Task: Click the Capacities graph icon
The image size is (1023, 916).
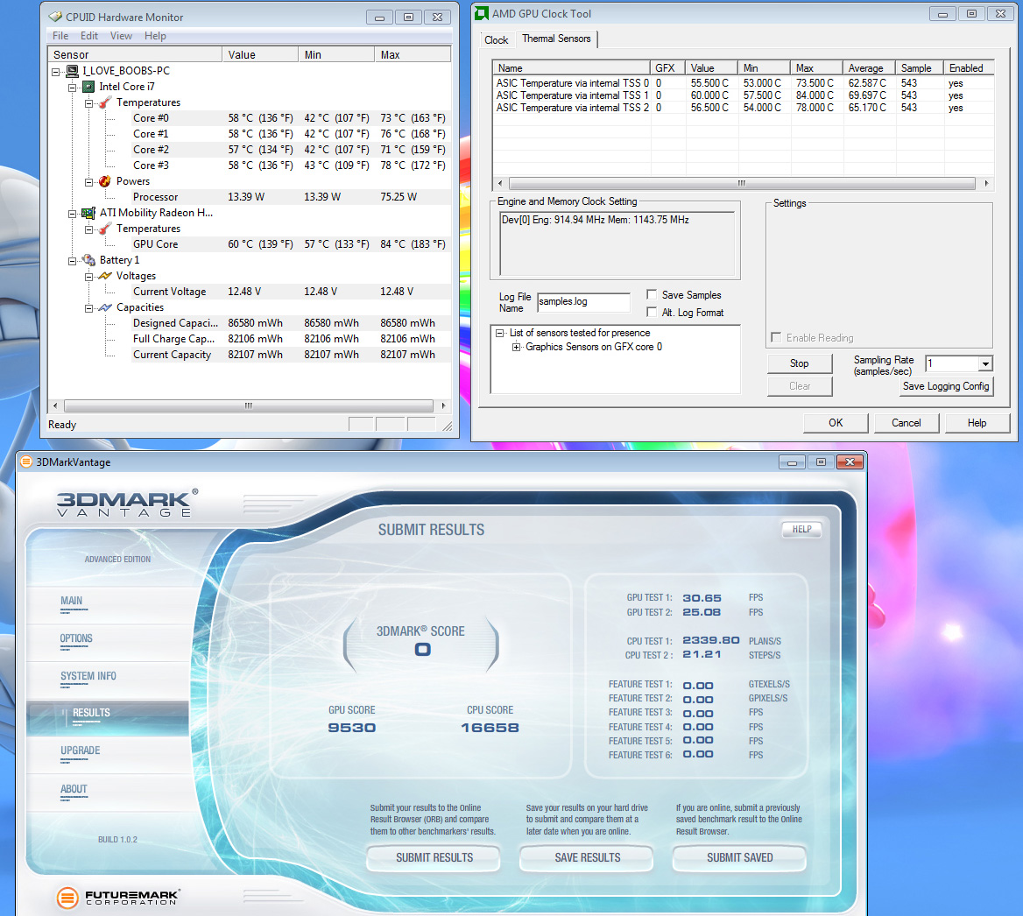Action: 105,307
